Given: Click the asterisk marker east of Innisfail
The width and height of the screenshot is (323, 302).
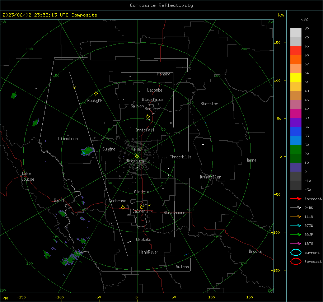Looking at the screenshot, I should (170, 123).
